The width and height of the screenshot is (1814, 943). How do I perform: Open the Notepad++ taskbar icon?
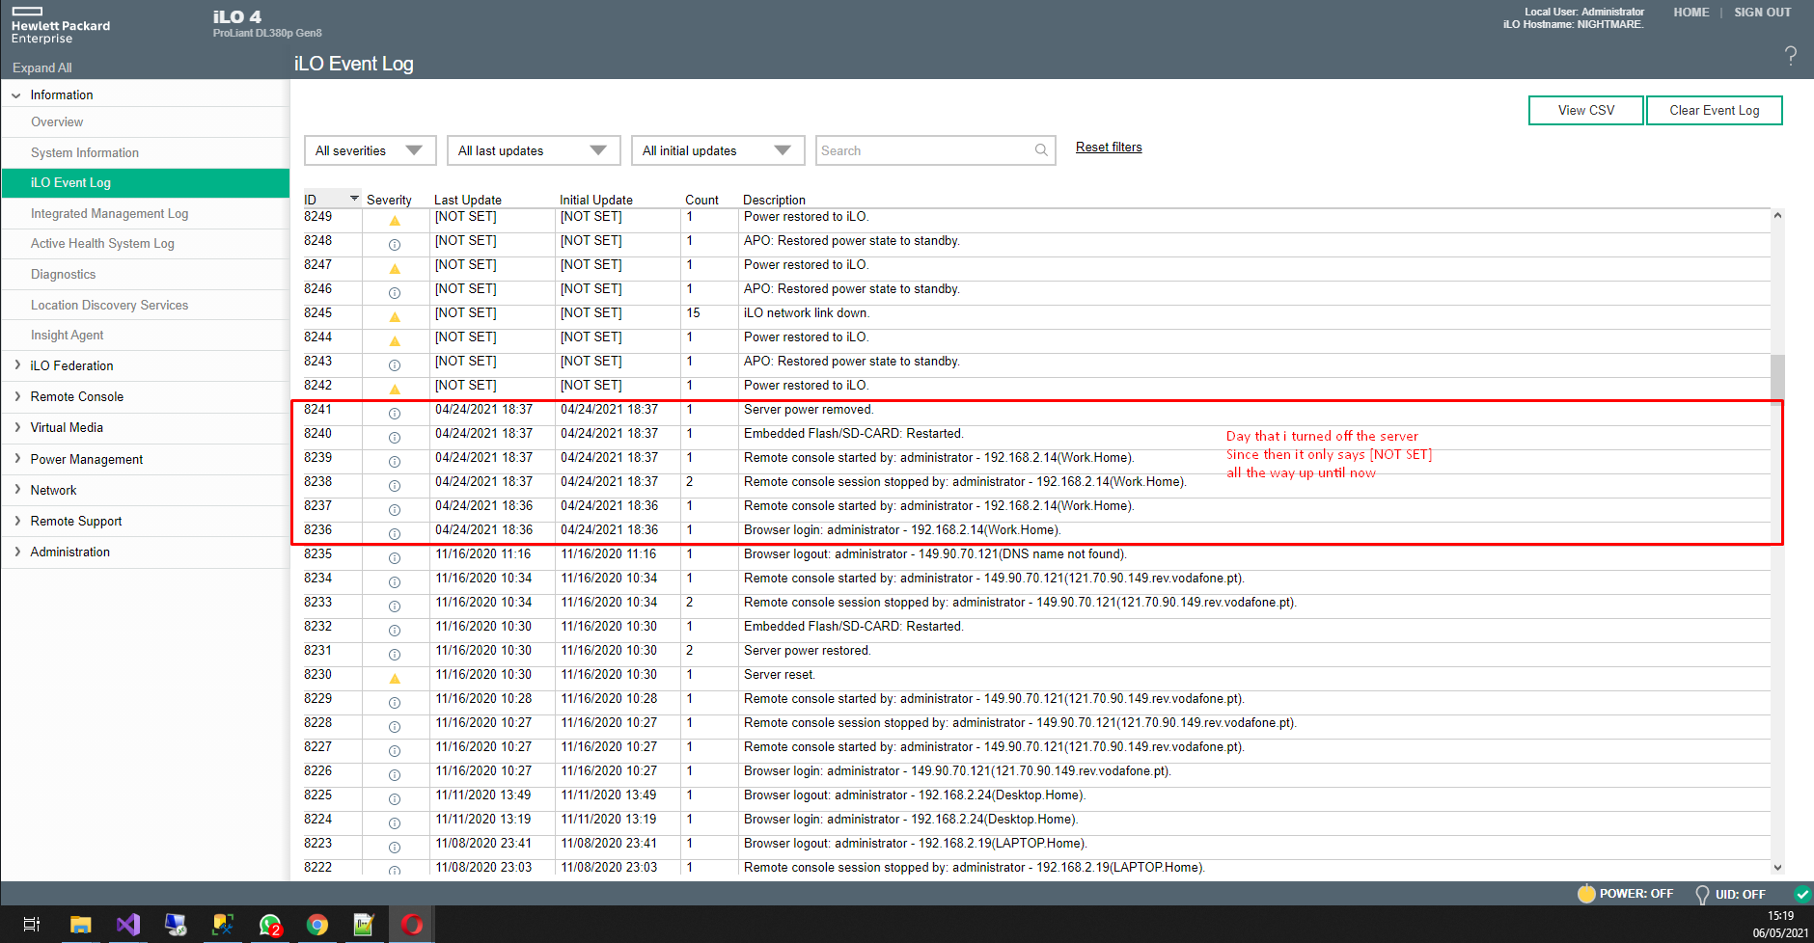point(364,925)
